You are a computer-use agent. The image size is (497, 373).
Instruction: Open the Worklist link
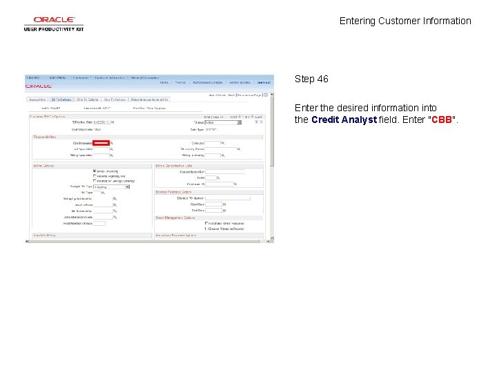coord(180,82)
